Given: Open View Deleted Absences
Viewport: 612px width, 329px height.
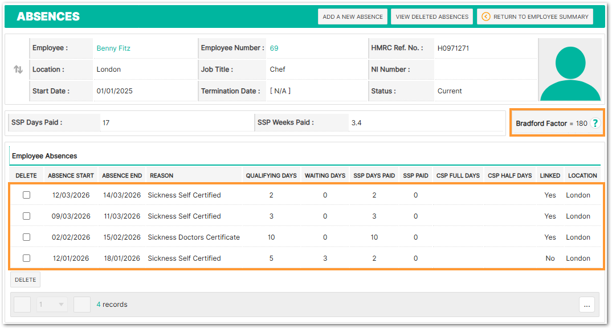Looking at the screenshot, I should (x=432, y=17).
